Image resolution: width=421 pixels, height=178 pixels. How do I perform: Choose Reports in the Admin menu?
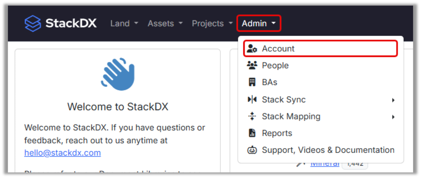tap(277, 133)
